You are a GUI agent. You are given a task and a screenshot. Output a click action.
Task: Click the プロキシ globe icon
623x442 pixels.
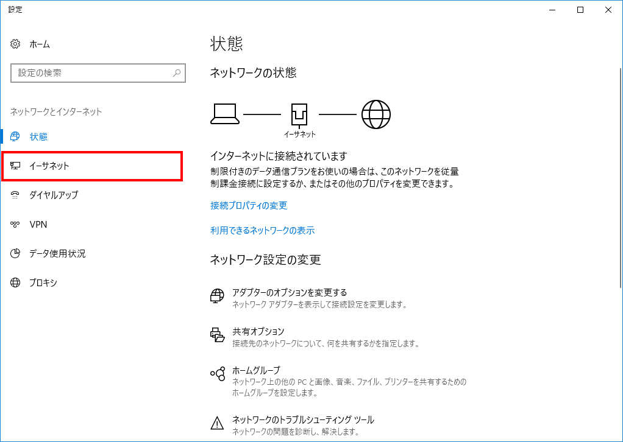(15, 282)
